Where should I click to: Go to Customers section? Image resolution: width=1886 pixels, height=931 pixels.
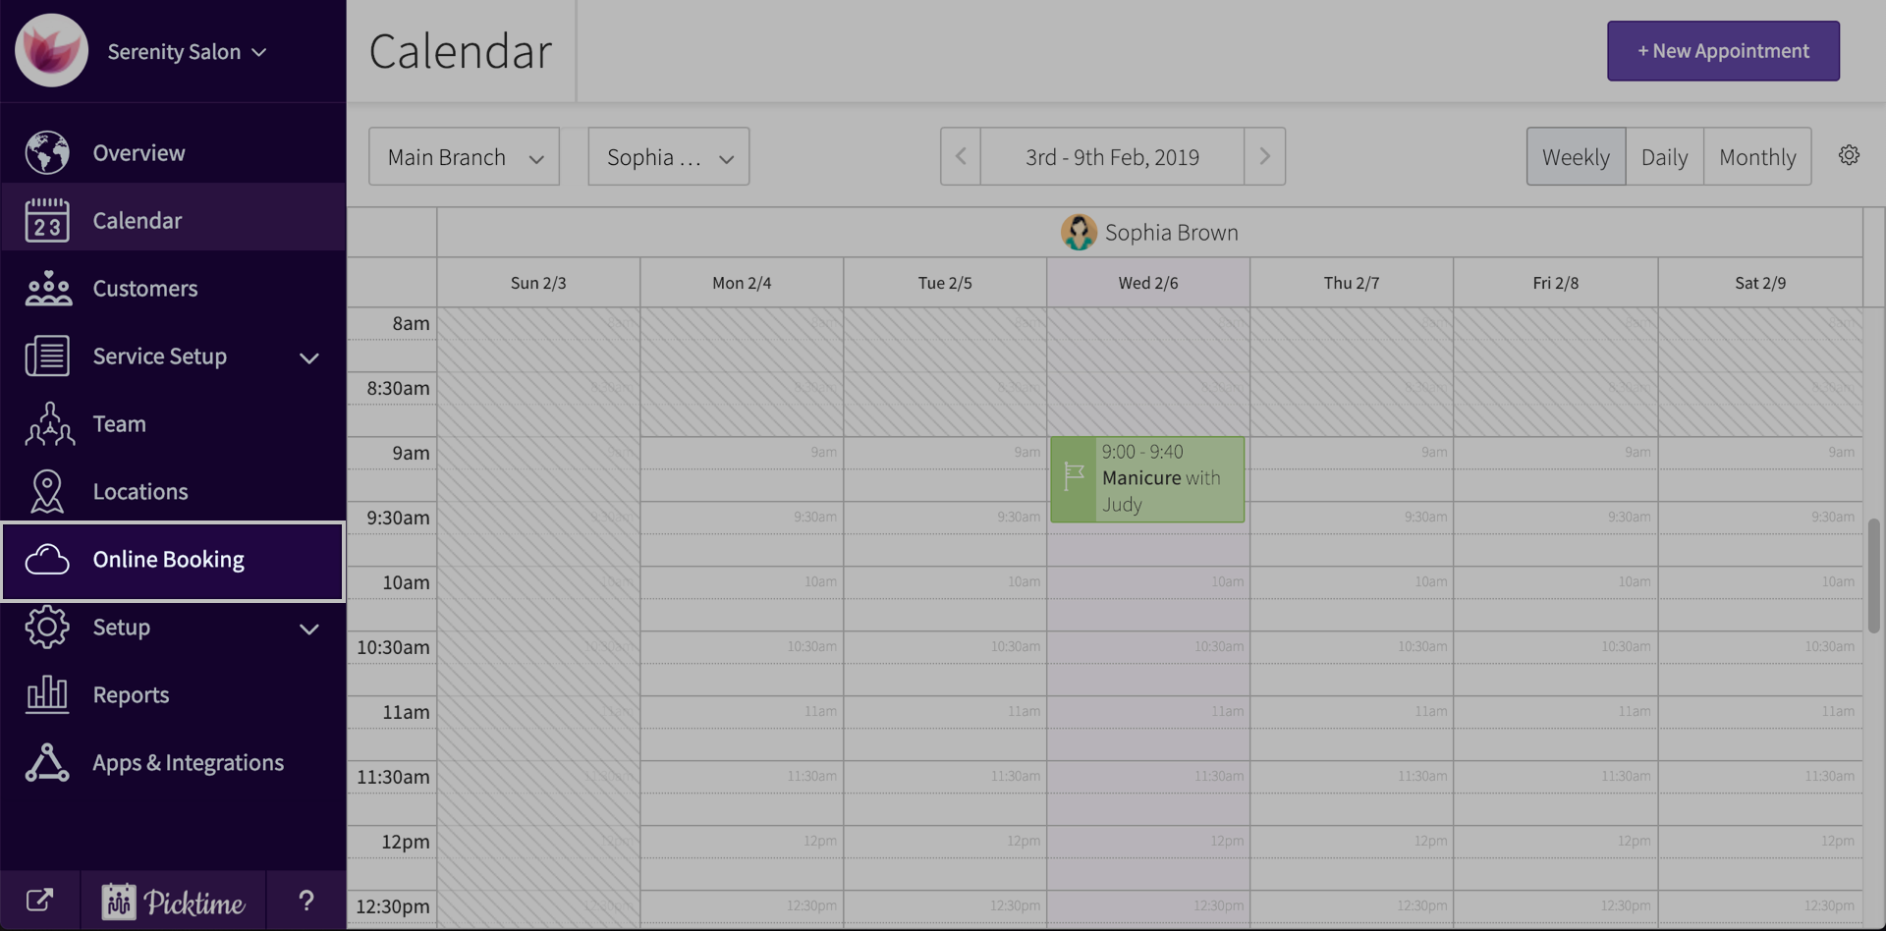[x=144, y=289]
